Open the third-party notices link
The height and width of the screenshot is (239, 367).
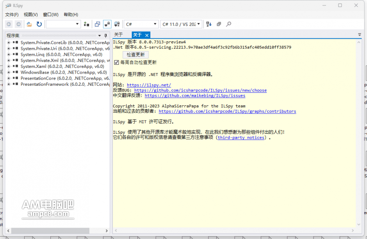click(x=241, y=137)
